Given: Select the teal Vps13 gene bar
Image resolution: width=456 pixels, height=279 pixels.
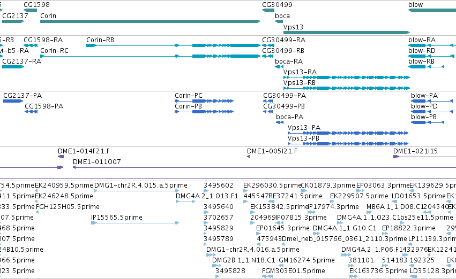Looking at the screenshot, I should tap(347, 33).
